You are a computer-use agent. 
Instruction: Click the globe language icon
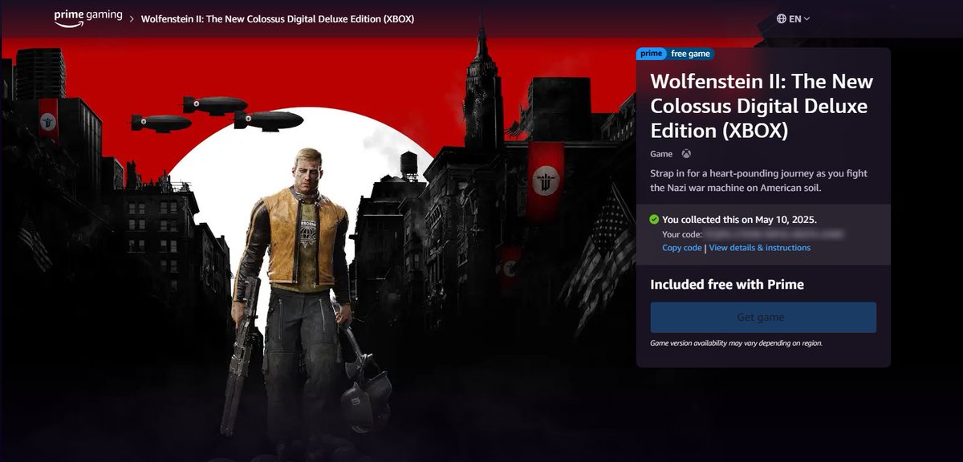coord(782,18)
